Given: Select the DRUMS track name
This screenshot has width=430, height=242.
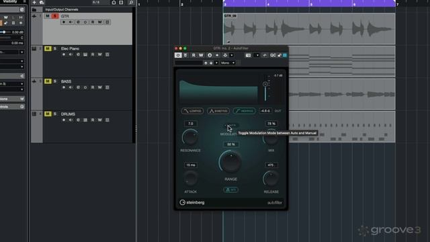Looking at the screenshot, I should [68, 114].
